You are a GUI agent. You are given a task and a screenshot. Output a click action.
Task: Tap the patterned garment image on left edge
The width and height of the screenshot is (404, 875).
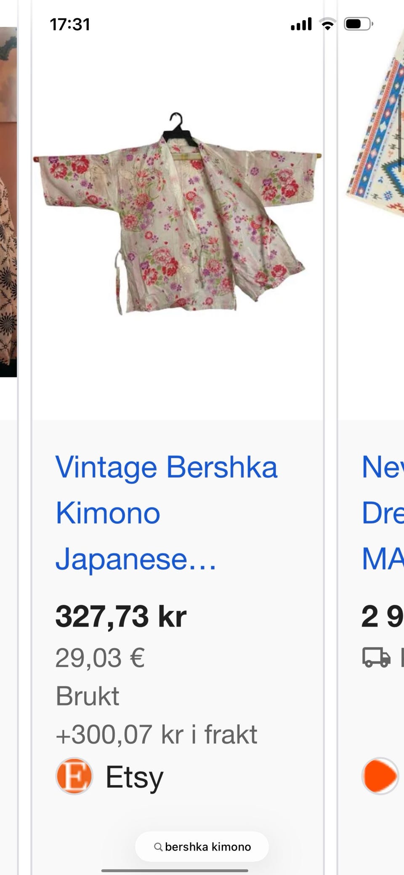pos(8,202)
